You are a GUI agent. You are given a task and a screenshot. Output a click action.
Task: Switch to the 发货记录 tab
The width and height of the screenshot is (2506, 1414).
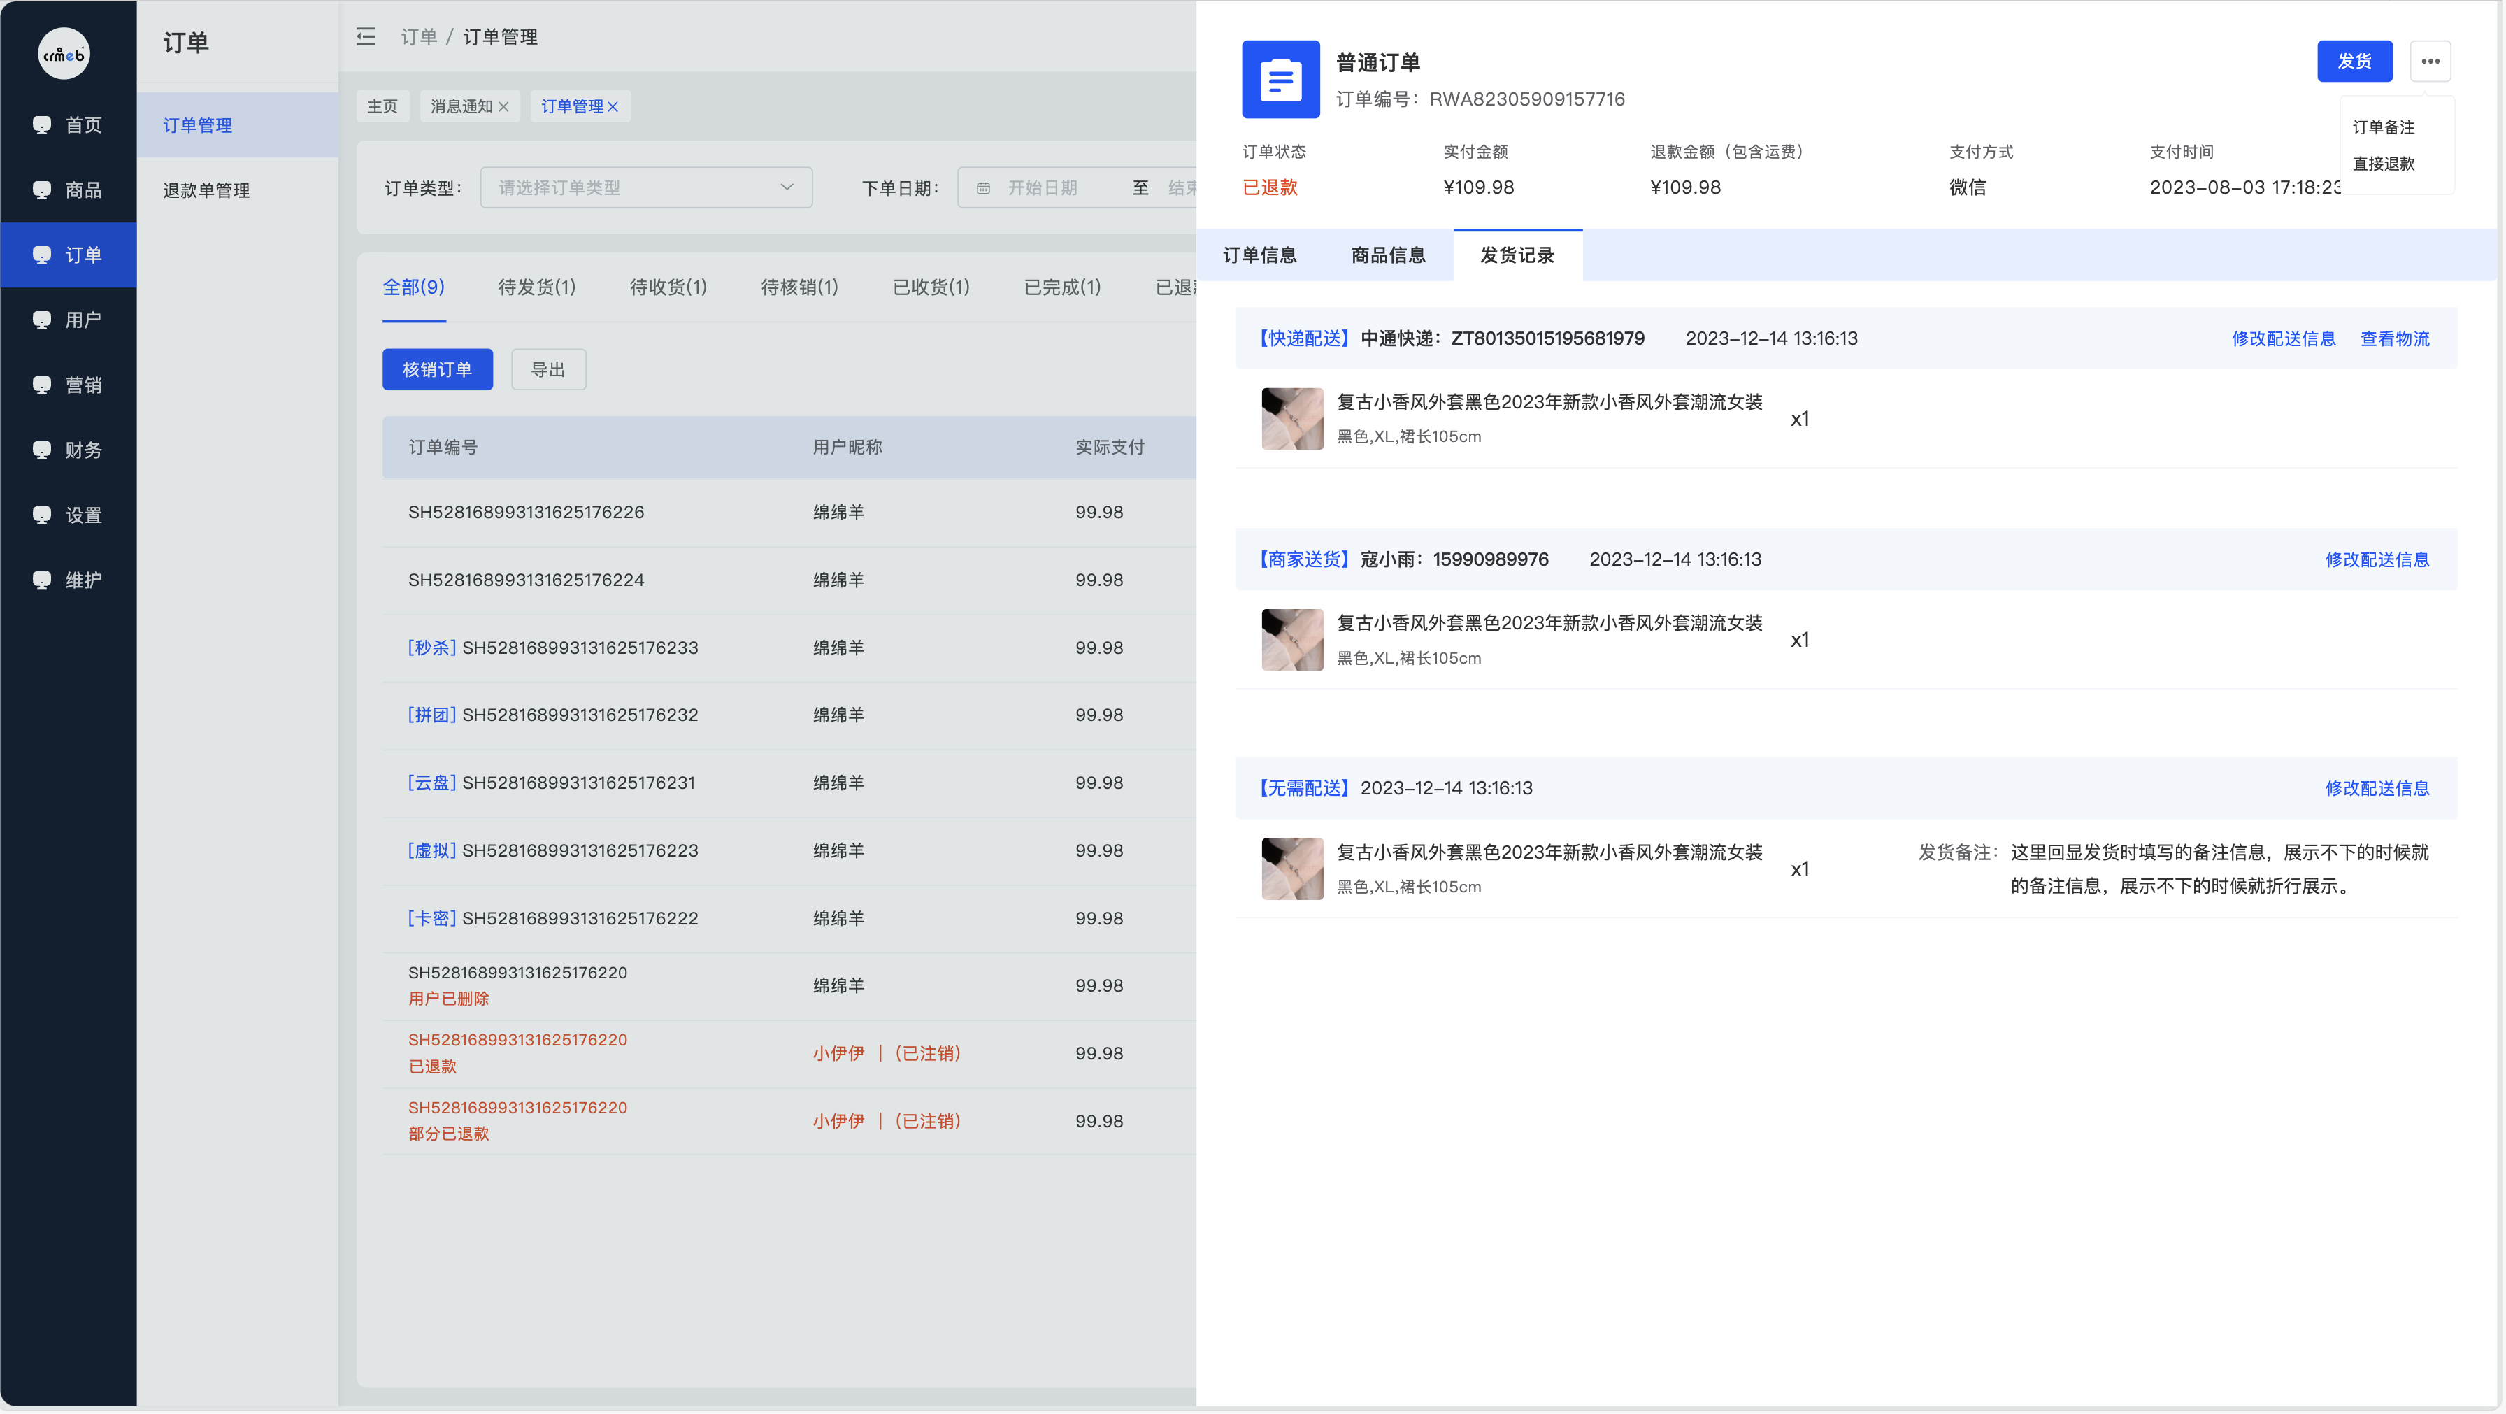[1517, 256]
